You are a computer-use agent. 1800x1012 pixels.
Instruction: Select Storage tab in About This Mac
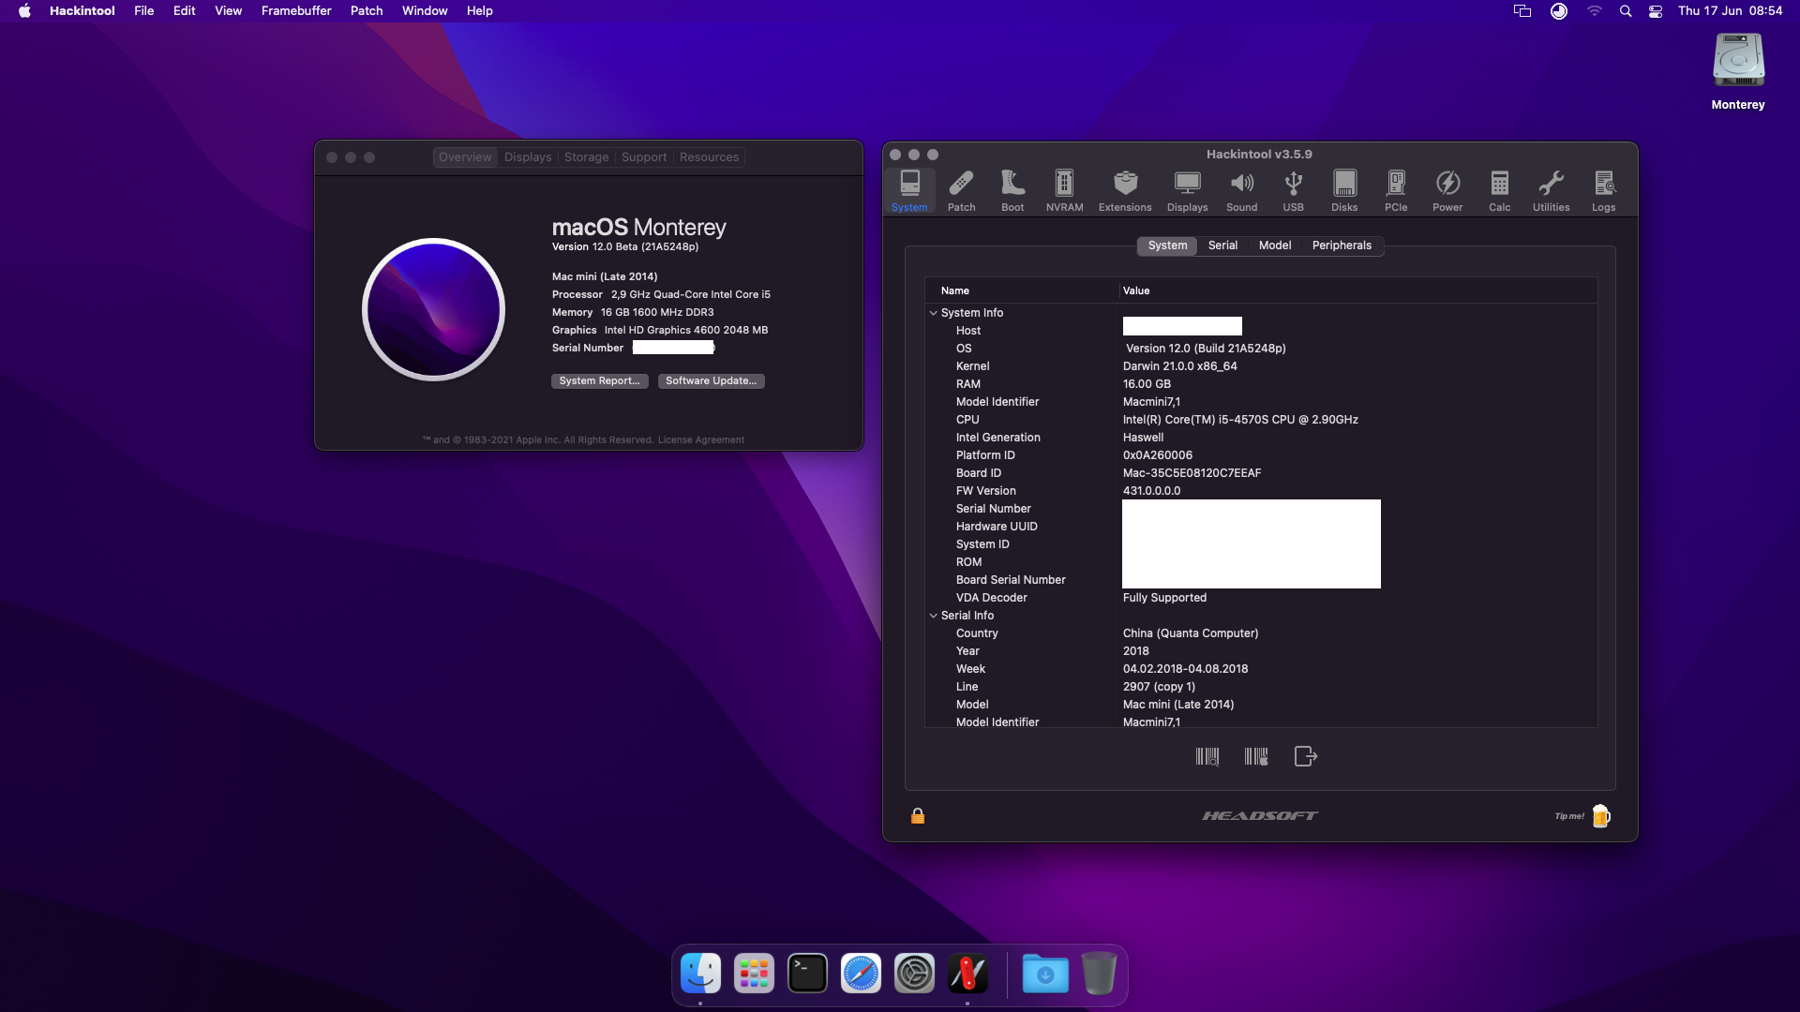(x=586, y=157)
